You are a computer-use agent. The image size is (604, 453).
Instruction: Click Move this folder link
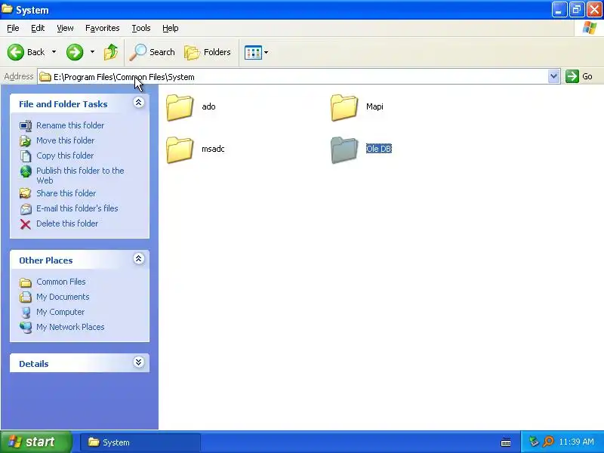(x=66, y=140)
